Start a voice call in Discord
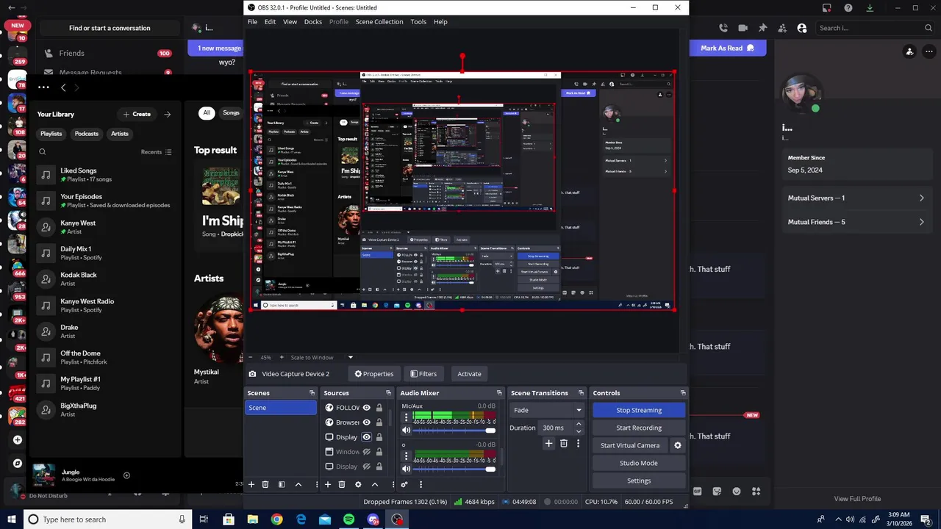Image resolution: width=941 pixels, height=529 pixels. pyautogui.click(x=723, y=28)
